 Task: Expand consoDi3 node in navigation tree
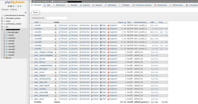[4, 49]
